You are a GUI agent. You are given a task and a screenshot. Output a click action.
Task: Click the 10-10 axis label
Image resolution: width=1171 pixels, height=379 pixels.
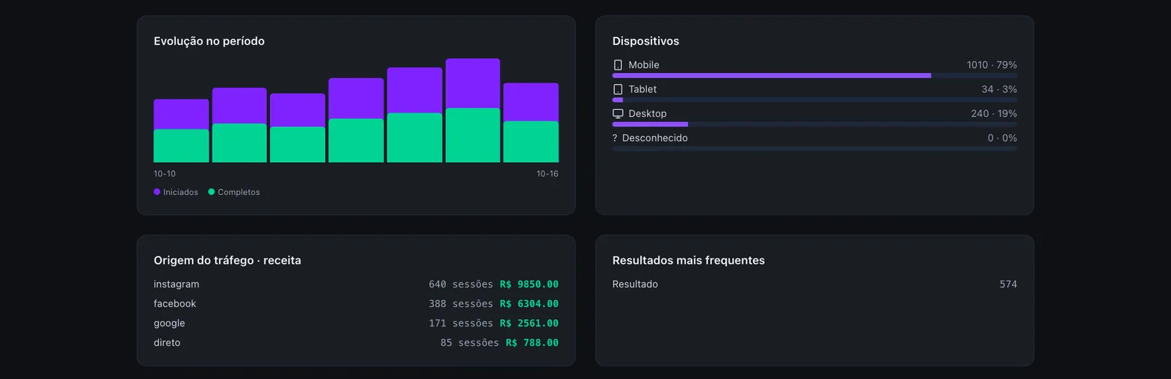[x=165, y=174]
